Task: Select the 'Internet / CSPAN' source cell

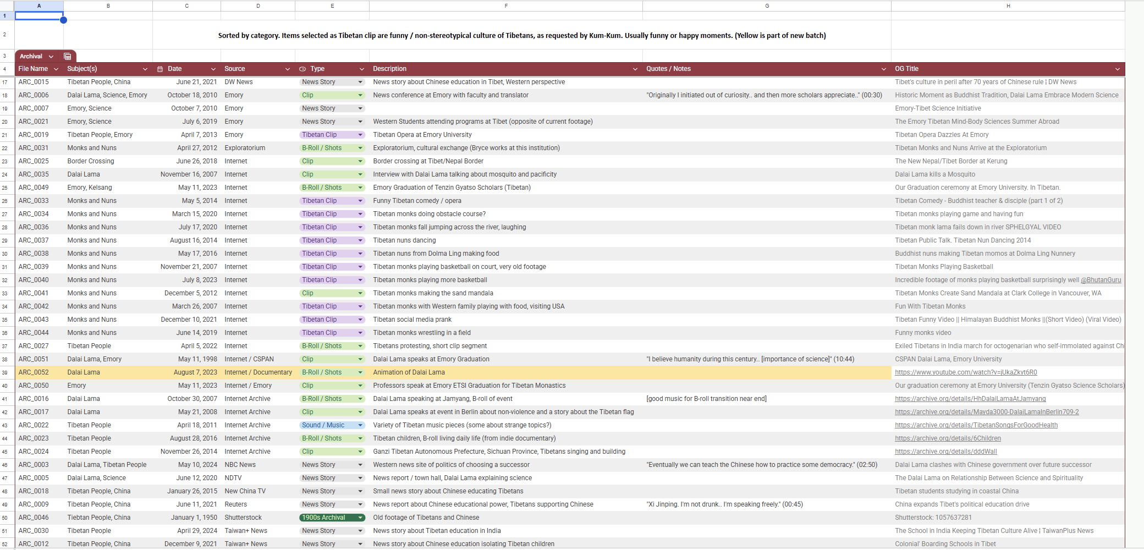Action: [x=258, y=359]
